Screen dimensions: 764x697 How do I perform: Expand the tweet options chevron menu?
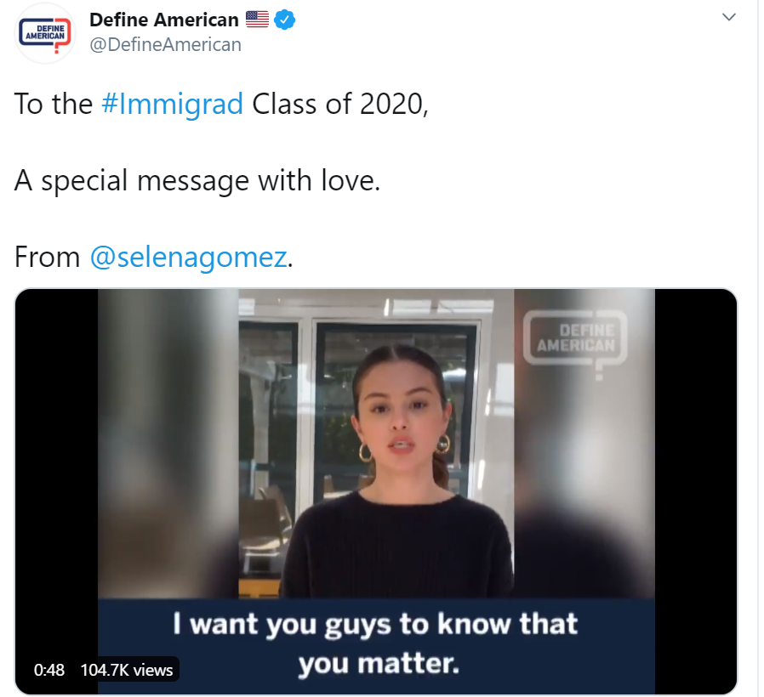(728, 18)
